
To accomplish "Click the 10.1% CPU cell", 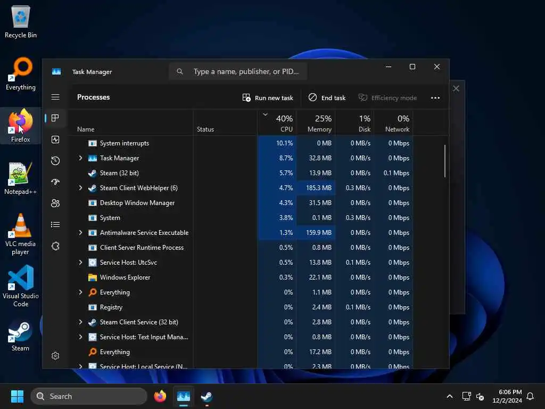I will tap(277, 143).
